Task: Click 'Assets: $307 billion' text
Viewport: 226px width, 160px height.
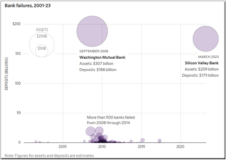Action: [x=96, y=64]
